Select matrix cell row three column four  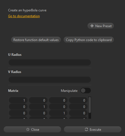tap(78, 113)
